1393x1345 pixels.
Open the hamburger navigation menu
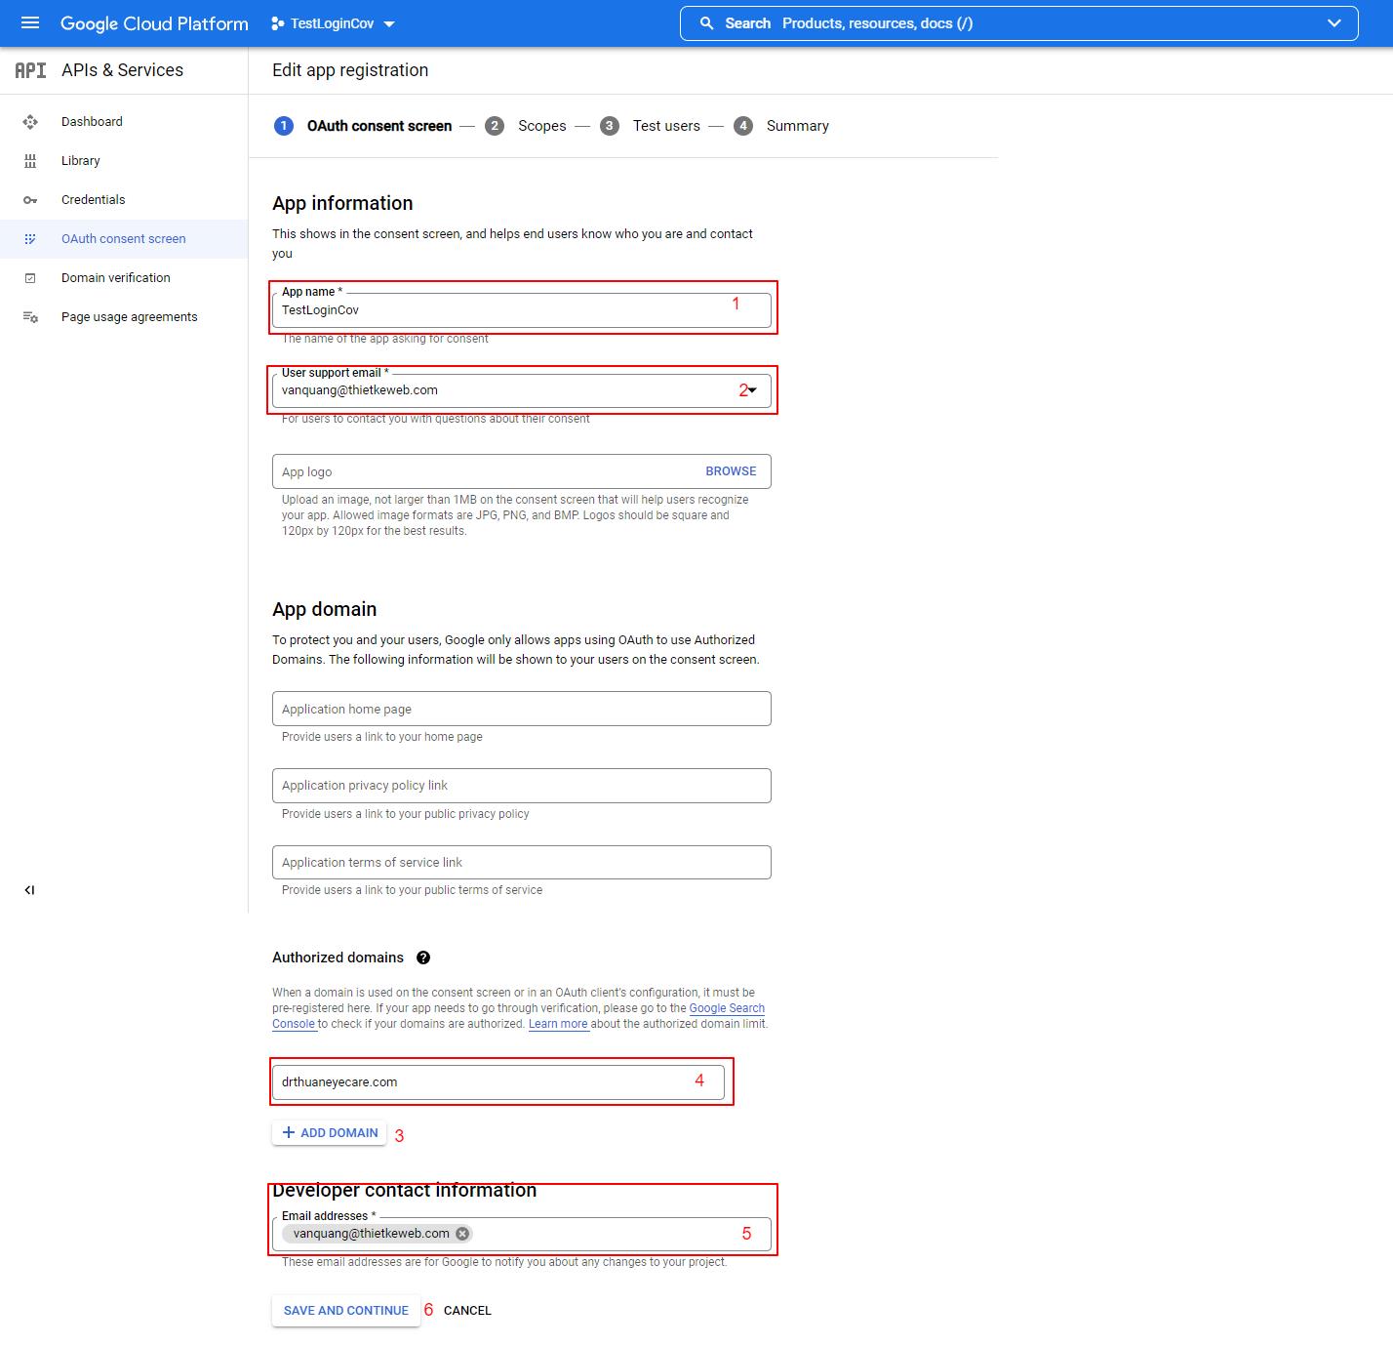point(30,22)
